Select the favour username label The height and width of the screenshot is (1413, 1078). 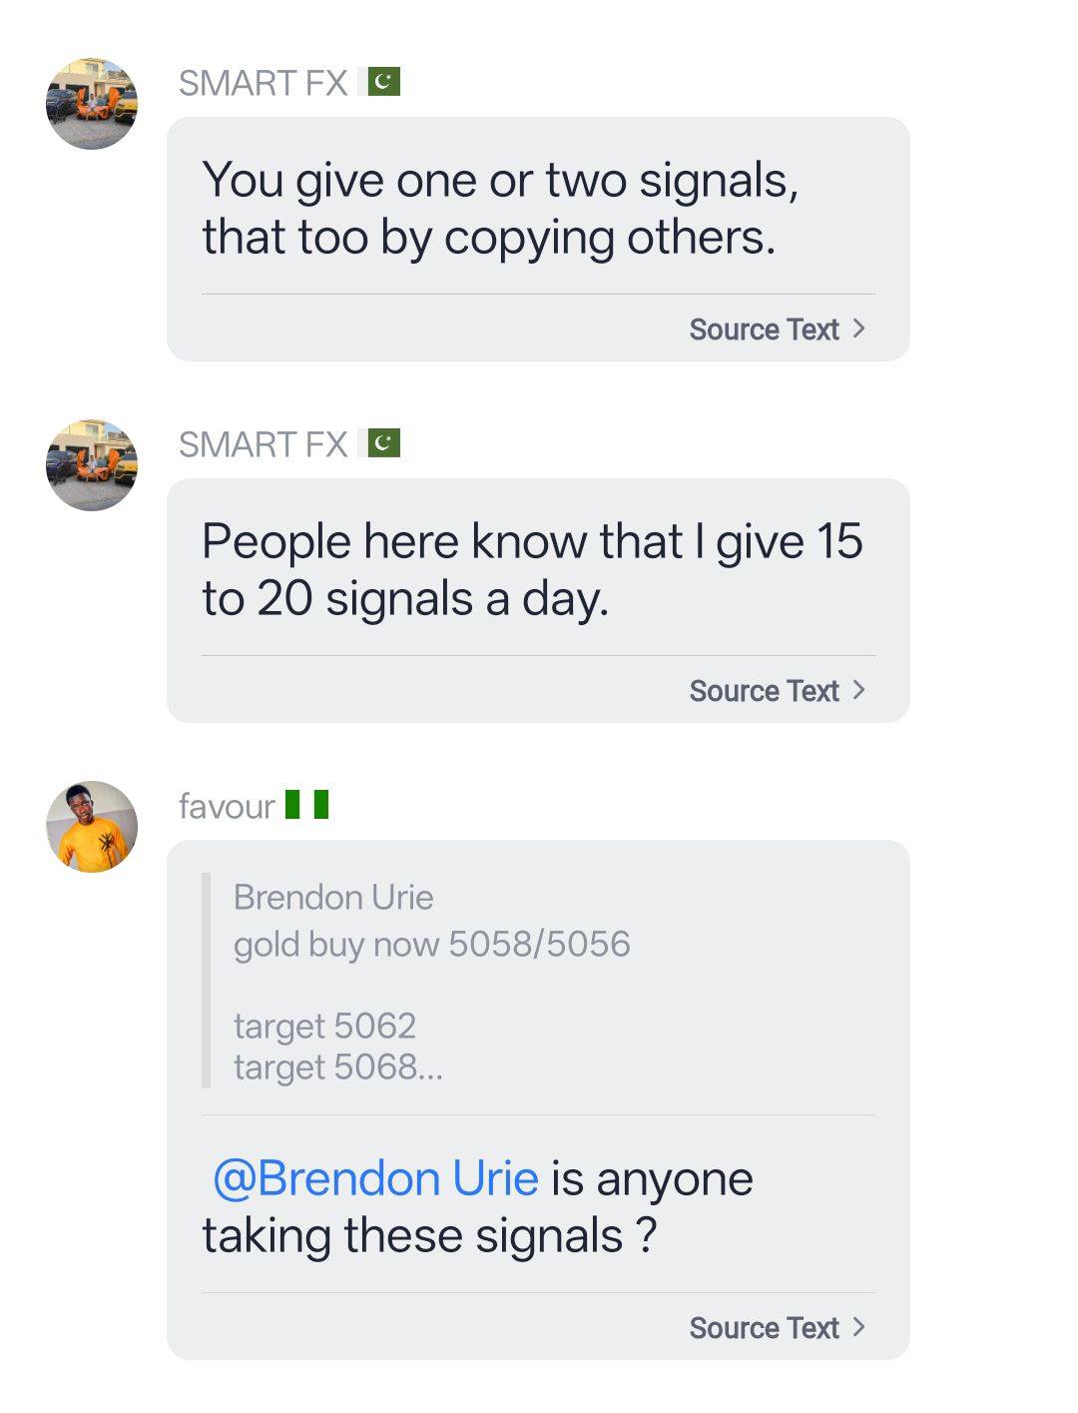click(x=227, y=806)
